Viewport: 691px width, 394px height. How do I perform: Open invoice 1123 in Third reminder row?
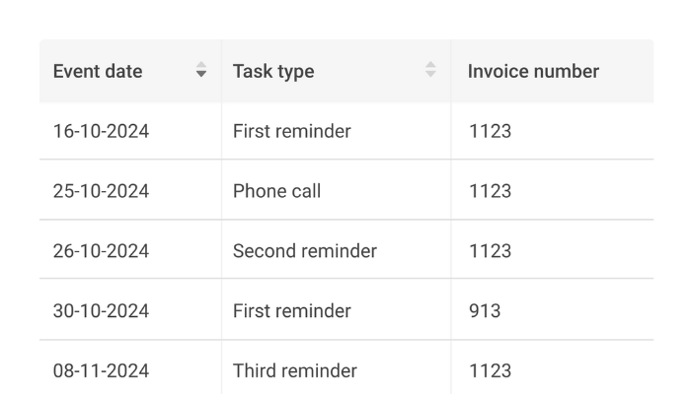[490, 371]
